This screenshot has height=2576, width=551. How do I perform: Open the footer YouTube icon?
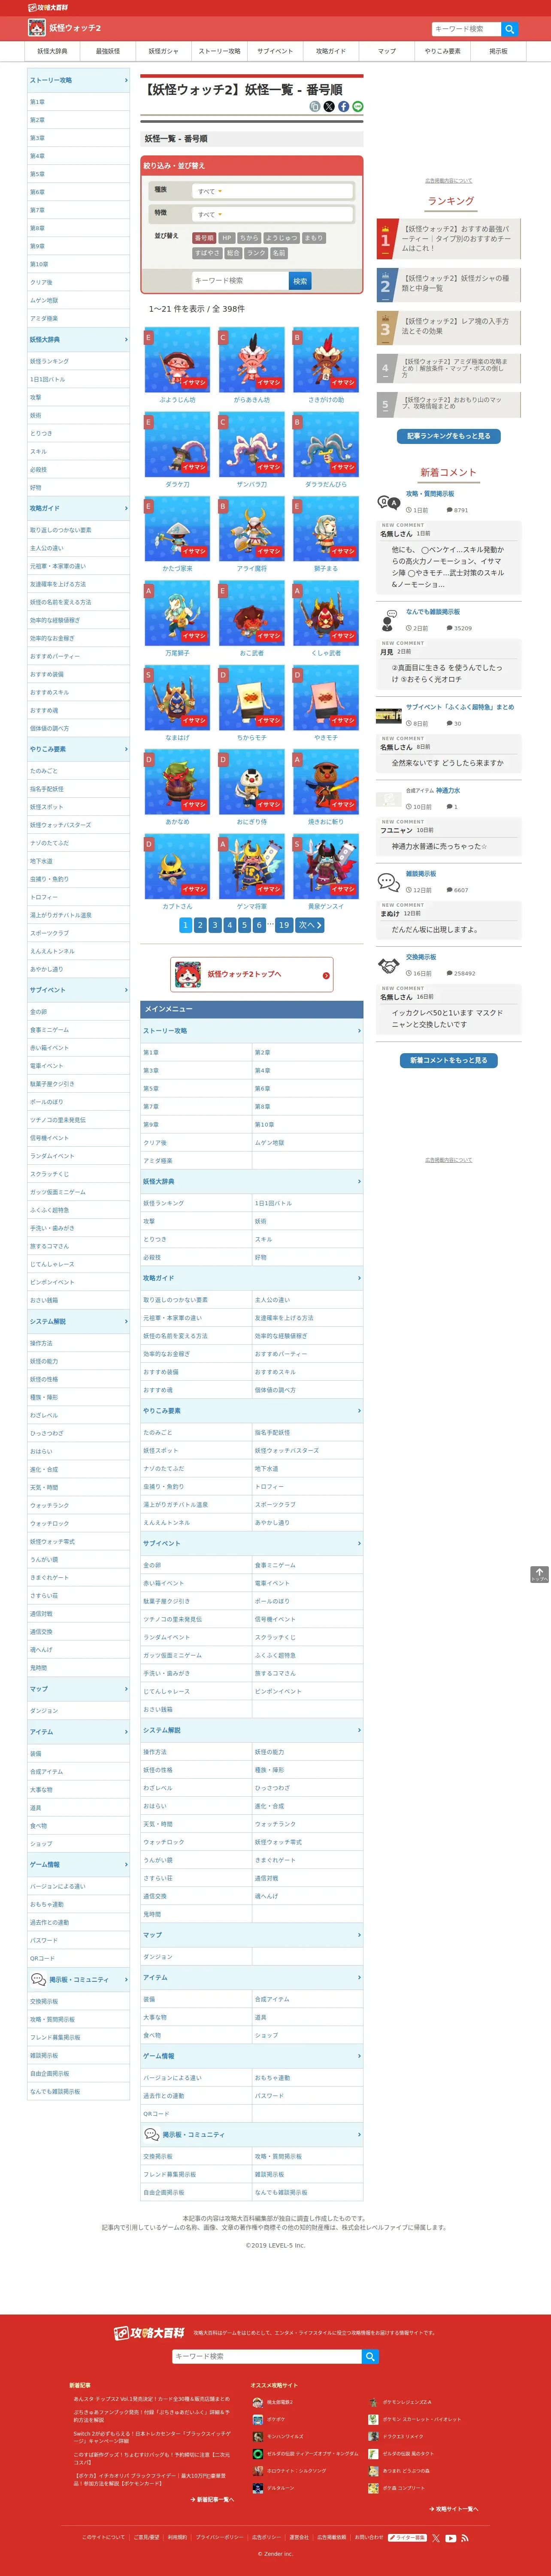[451, 2537]
